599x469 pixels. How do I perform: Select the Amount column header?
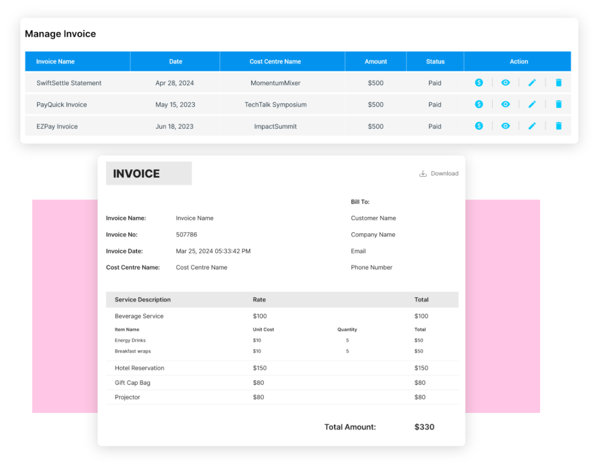pyautogui.click(x=376, y=62)
